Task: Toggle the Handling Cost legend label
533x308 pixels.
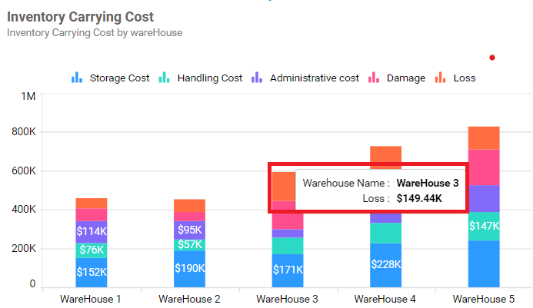Action: point(210,78)
